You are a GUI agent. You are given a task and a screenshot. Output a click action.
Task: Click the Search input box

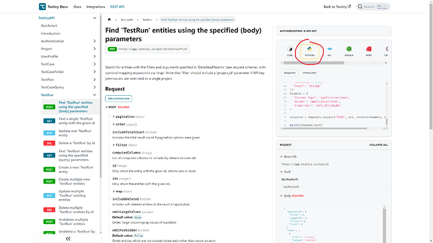click(373, 7)
